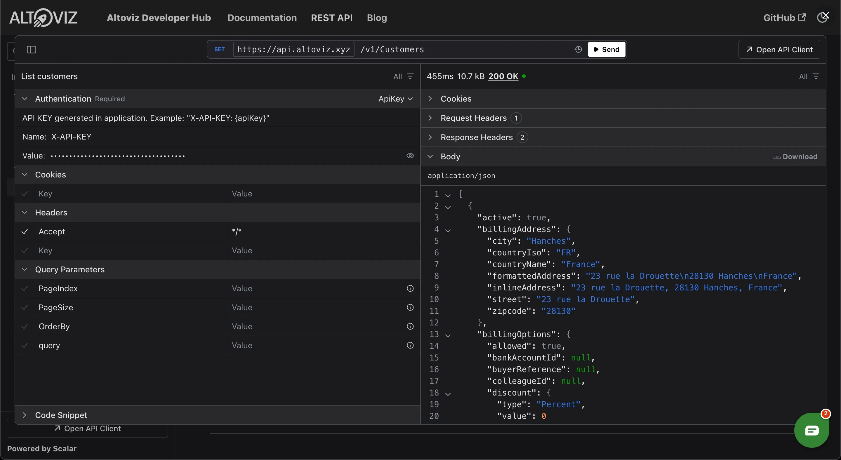Show query parameter info icon
841x460 pixels.
[x=410, y=345]
